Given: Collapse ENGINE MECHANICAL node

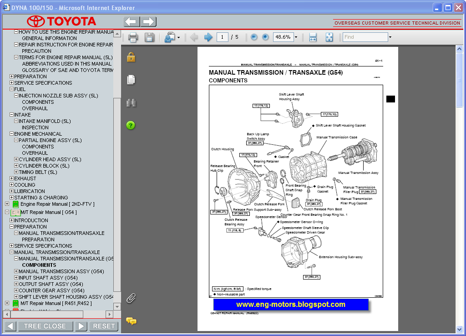Looking at the screenshot, I should pos(11,134).
